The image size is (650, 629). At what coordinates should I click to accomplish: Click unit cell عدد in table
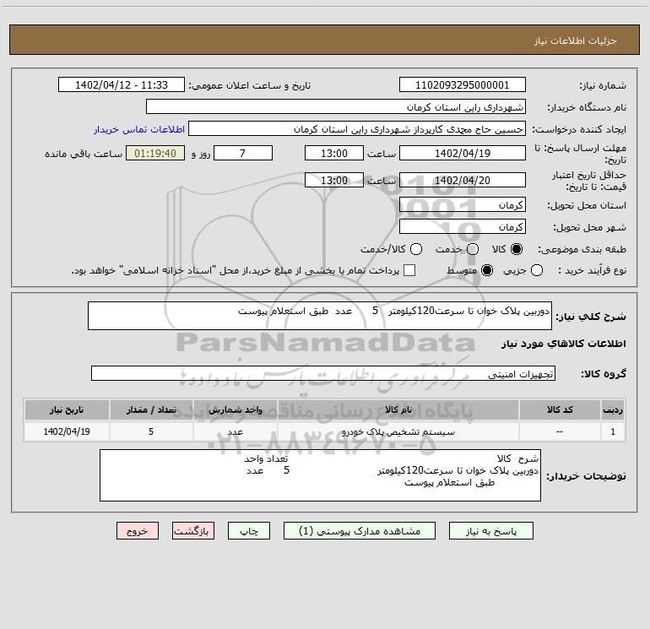(x=235, y=431)
